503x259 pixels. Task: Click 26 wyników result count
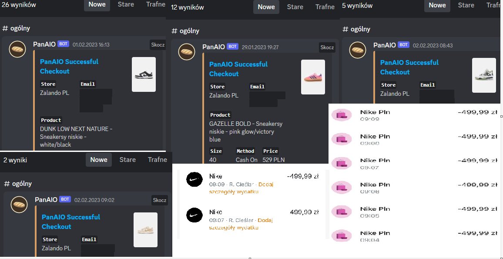coord(19,5)
